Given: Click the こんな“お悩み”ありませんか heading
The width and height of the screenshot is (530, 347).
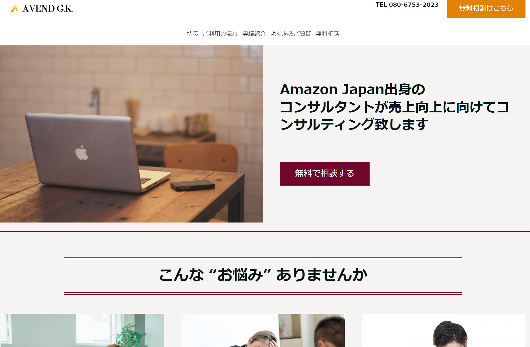Looking at the screenshot, I should coord(263,275).
